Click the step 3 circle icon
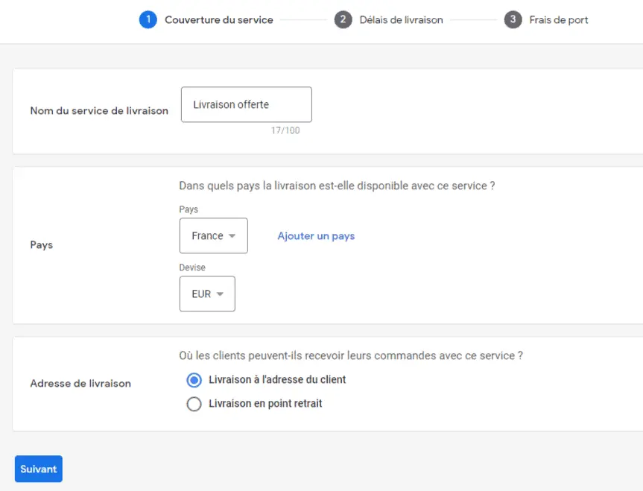The height and width of the screenshot is (491, 643). [x=513, y=19]
